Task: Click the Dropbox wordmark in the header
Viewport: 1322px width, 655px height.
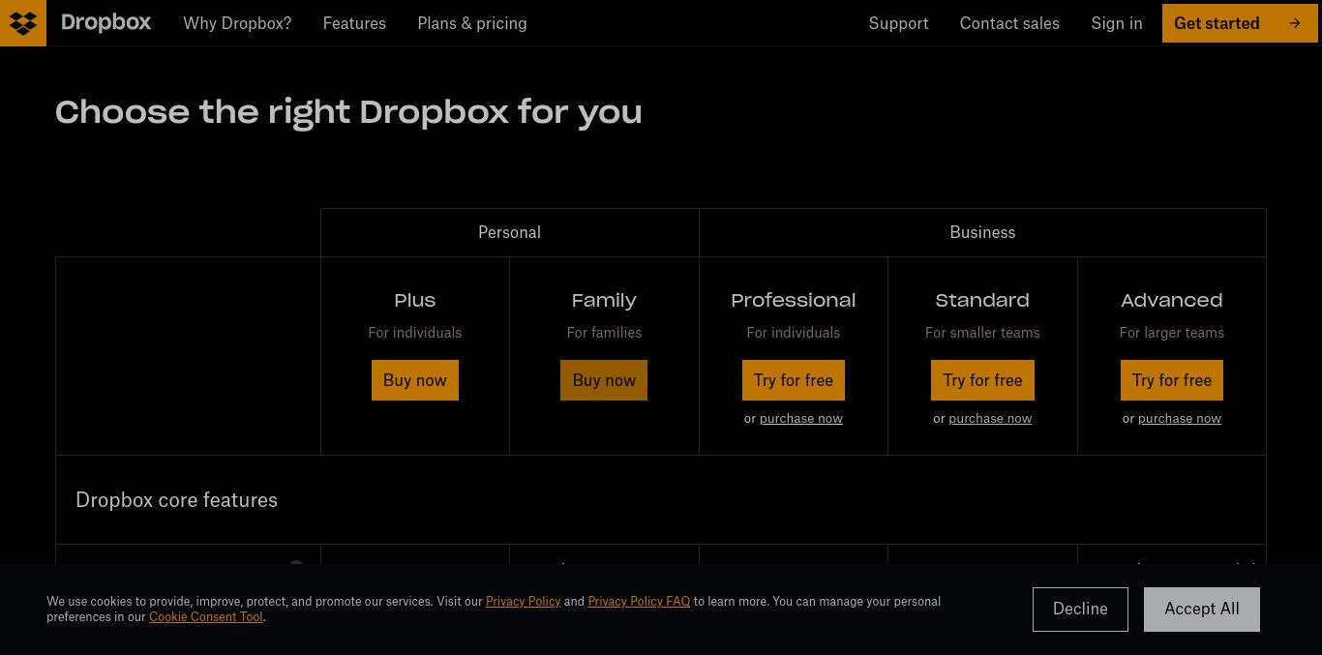Action: point(105,22)
